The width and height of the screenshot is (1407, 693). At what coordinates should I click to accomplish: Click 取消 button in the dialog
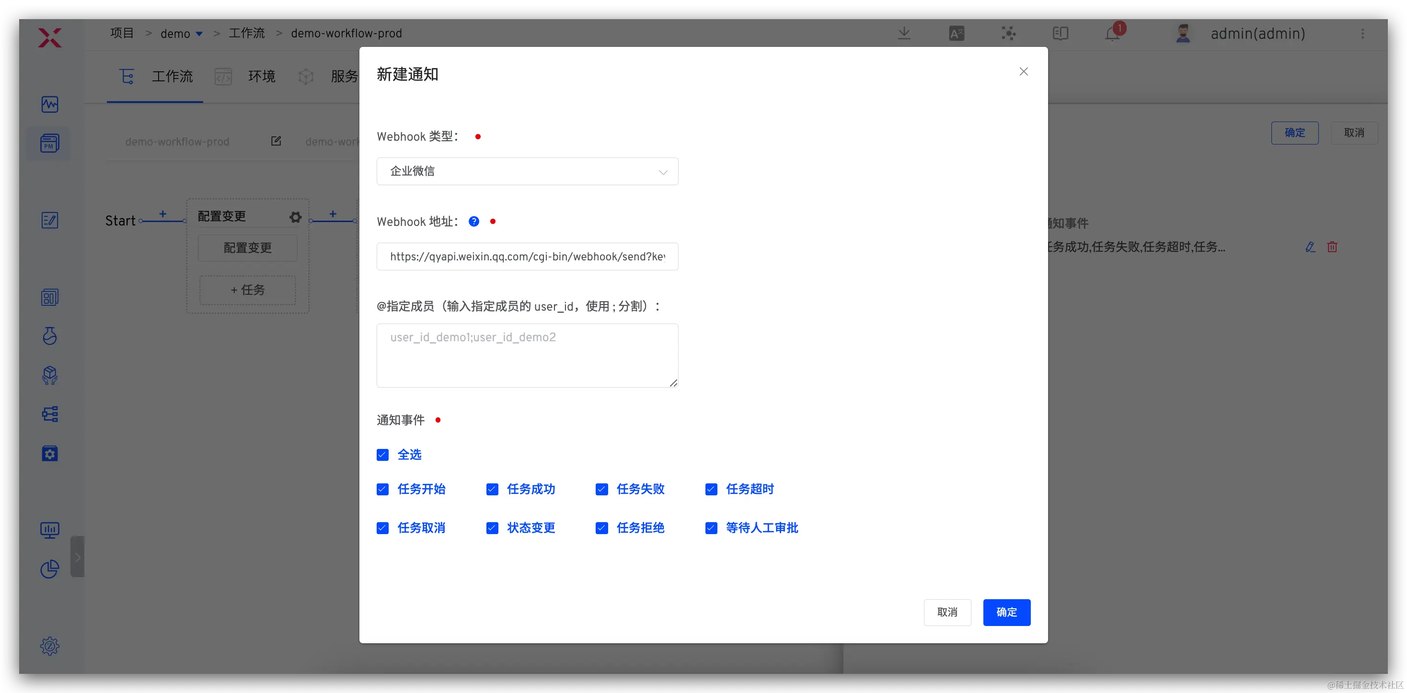coord(946,612)
